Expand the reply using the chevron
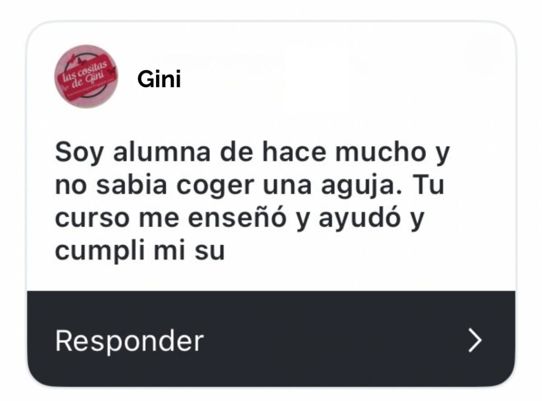542x401 pixels. (x=475, y=340)
